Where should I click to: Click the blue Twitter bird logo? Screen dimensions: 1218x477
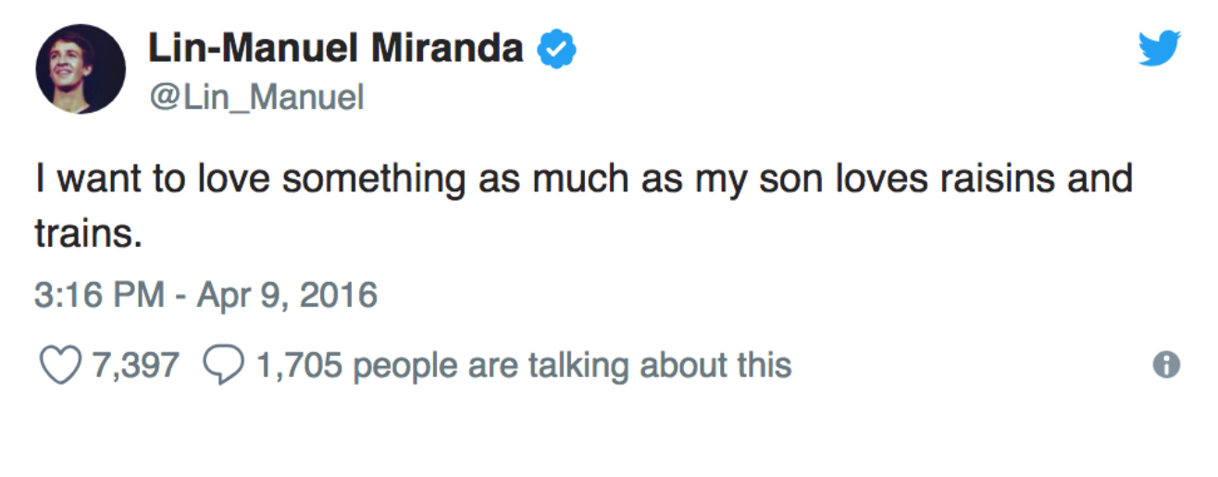click(1159, 48)
